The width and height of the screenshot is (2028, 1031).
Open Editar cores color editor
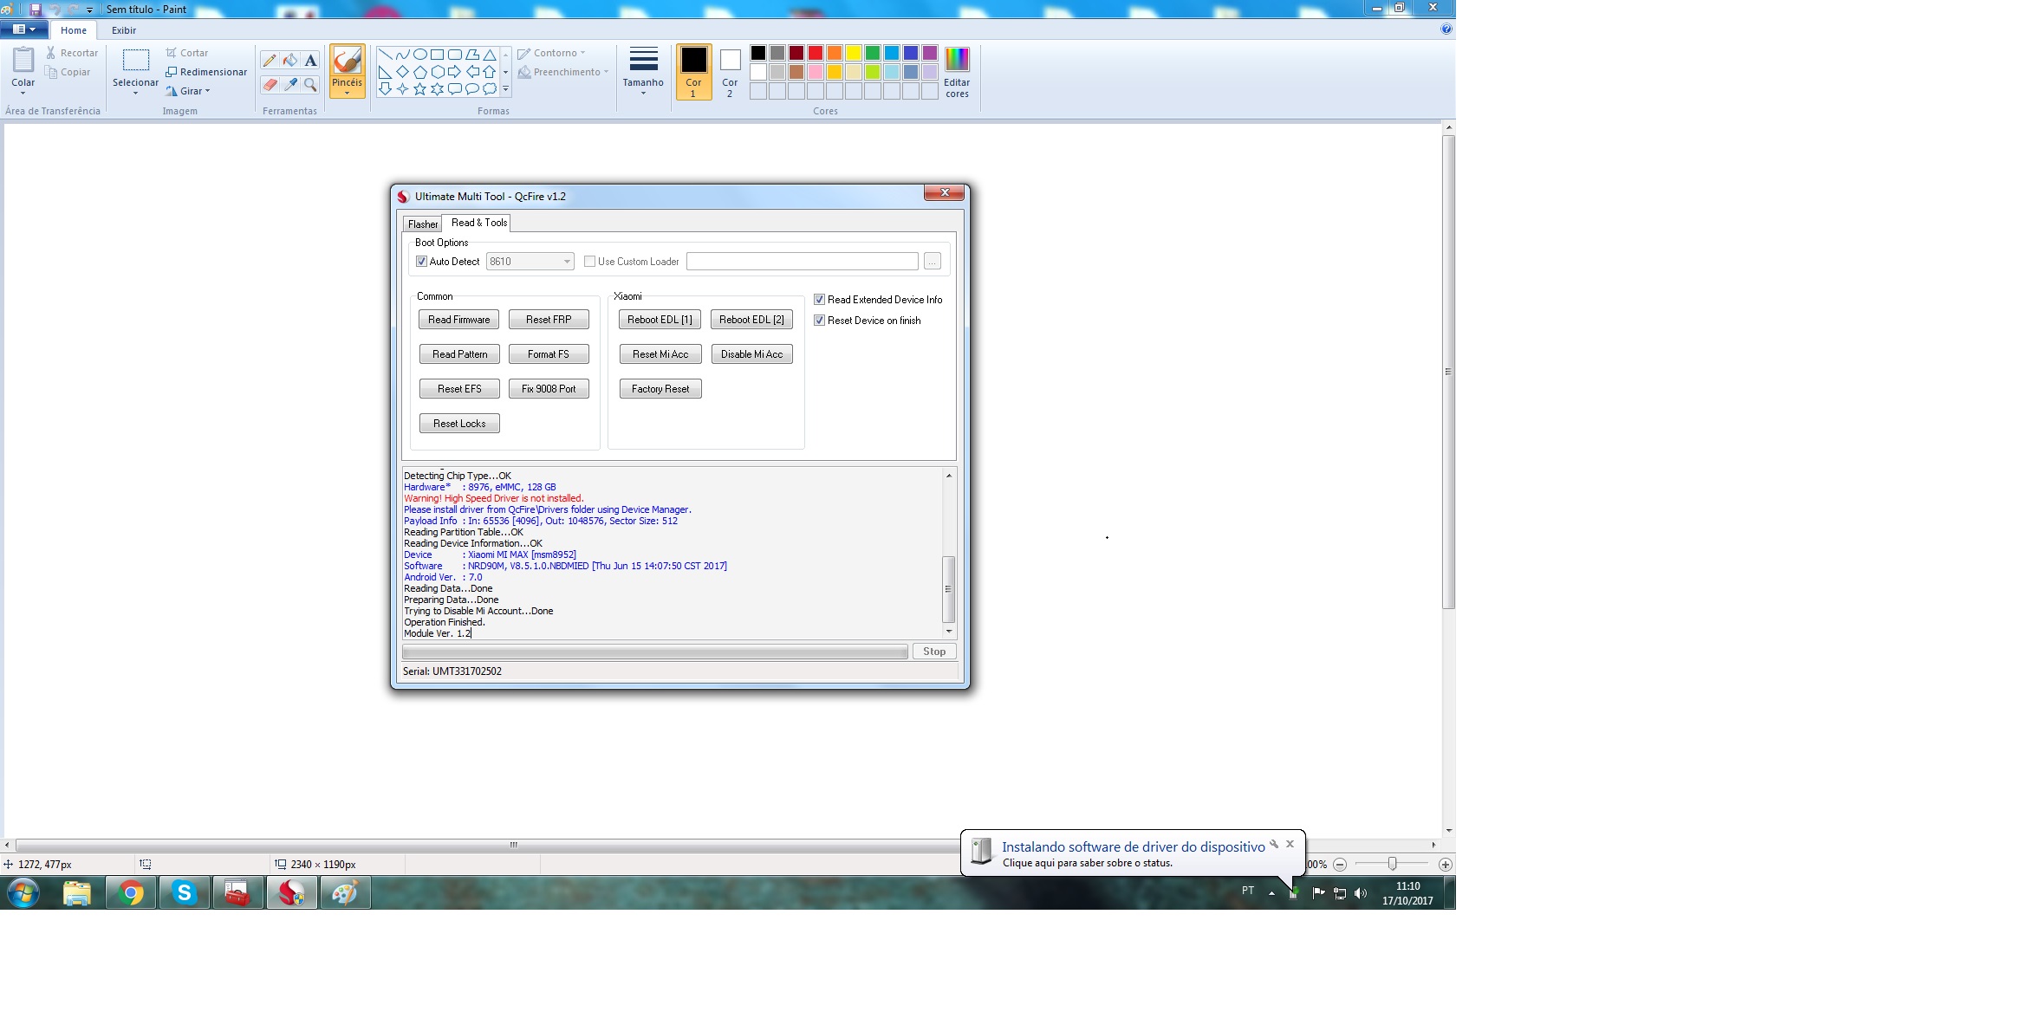coord(957,72)
